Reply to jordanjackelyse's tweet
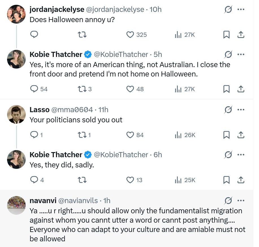Viewport: 259px width, 247px height. [x=34, y=35]
